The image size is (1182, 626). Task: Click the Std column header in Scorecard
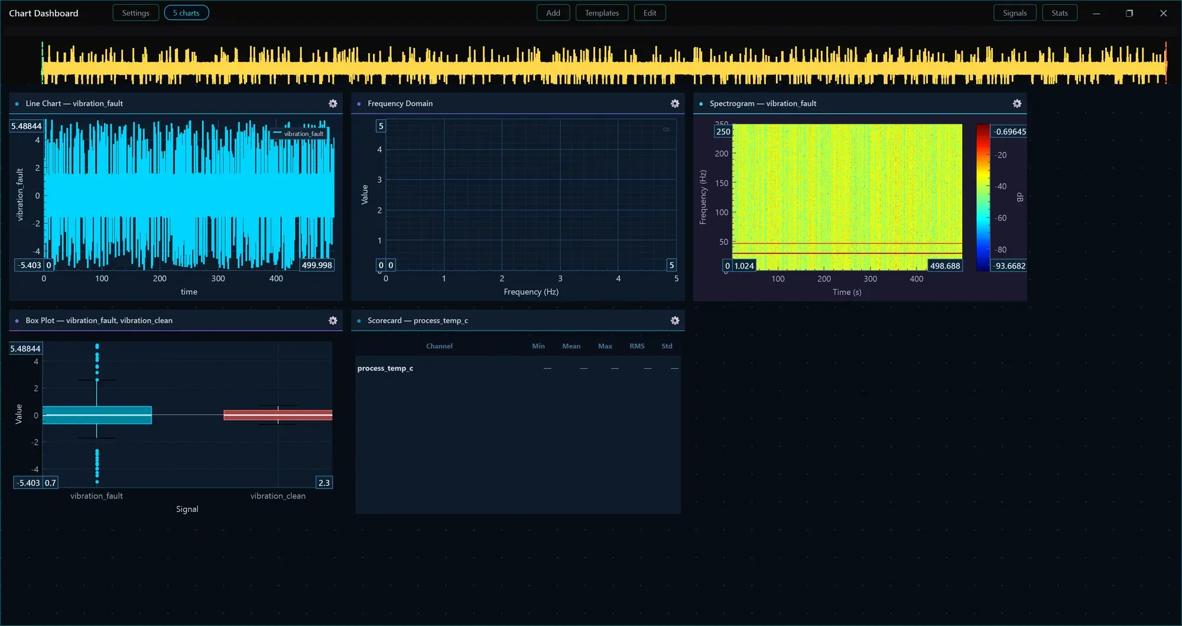coord(667,346)
